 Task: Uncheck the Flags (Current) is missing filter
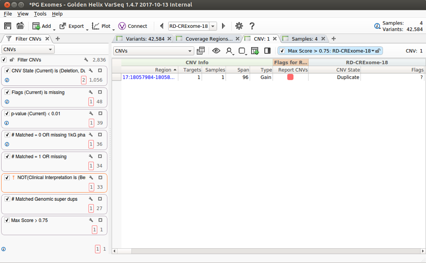[7, 92]
